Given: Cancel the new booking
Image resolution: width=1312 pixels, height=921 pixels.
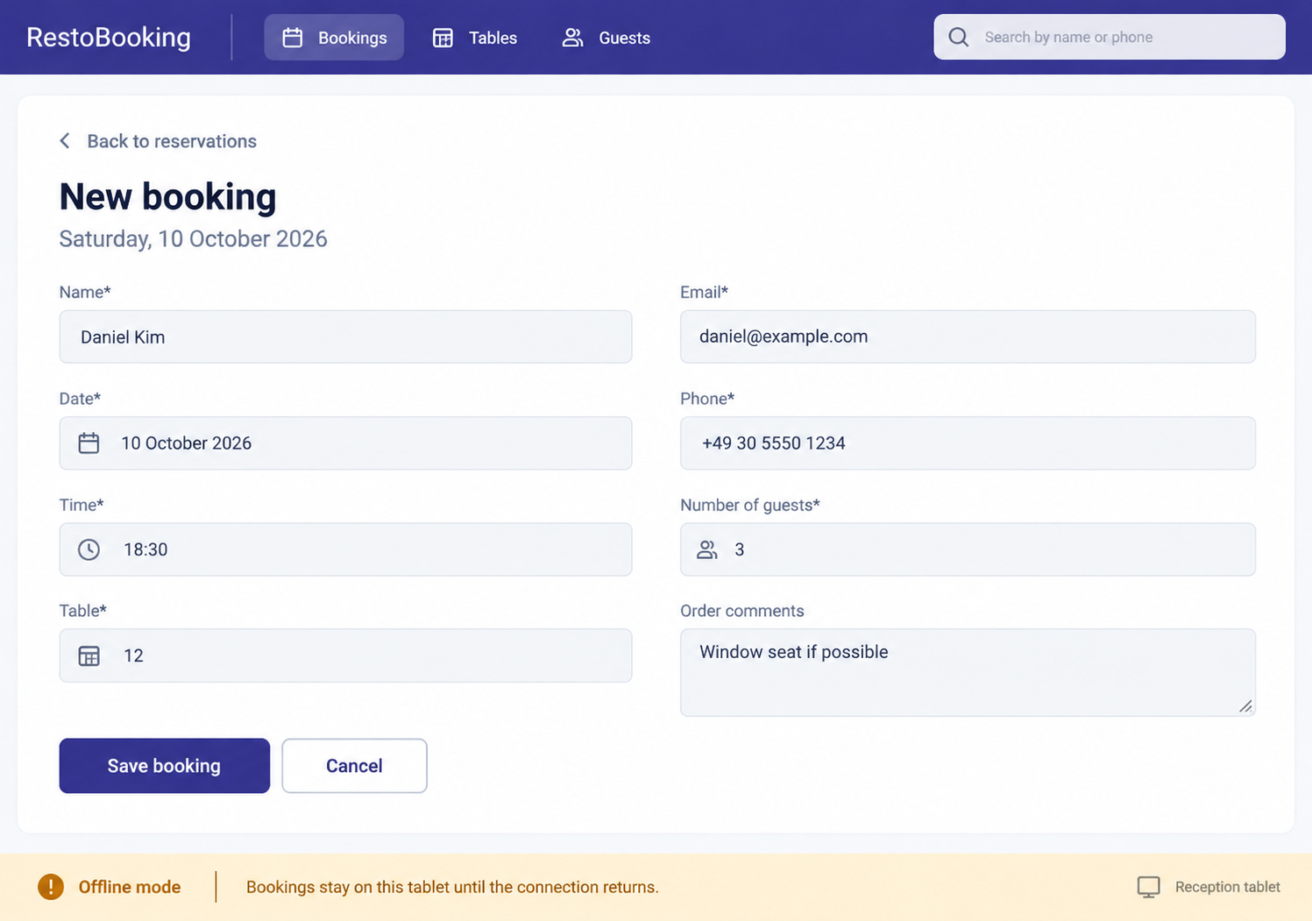Looking at the screenshot, I should (354, 766).
